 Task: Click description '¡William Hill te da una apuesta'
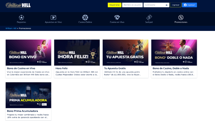coord(123,73)
